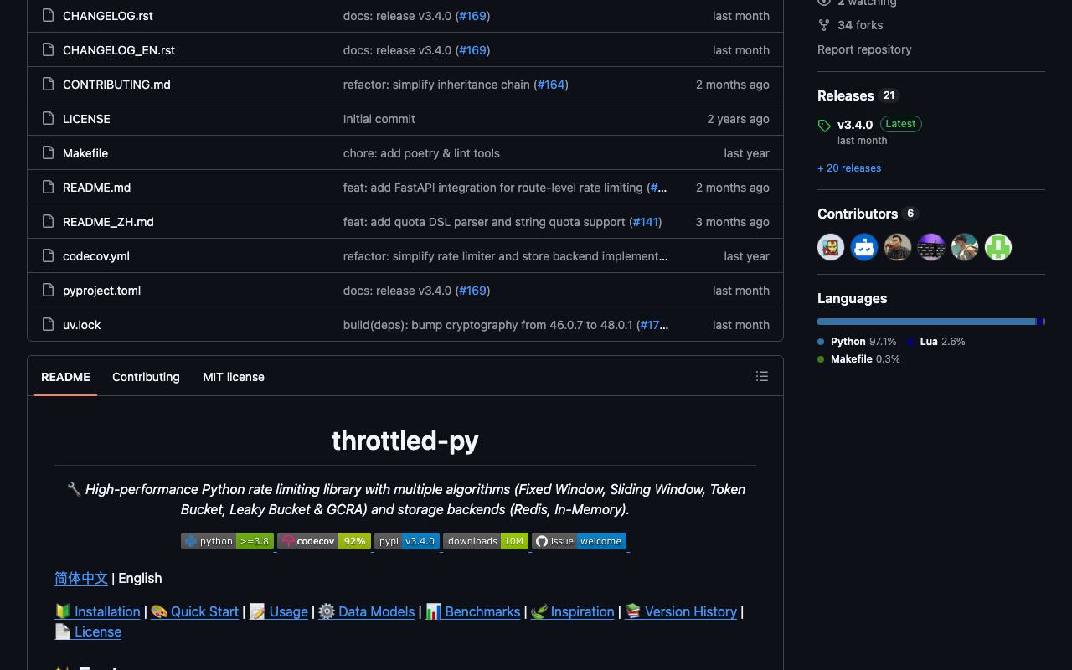The height and width of the screenshot is (670, 1072).
Task: Open #169 link in the pyproject.toml row
Action: pos(473,291)
